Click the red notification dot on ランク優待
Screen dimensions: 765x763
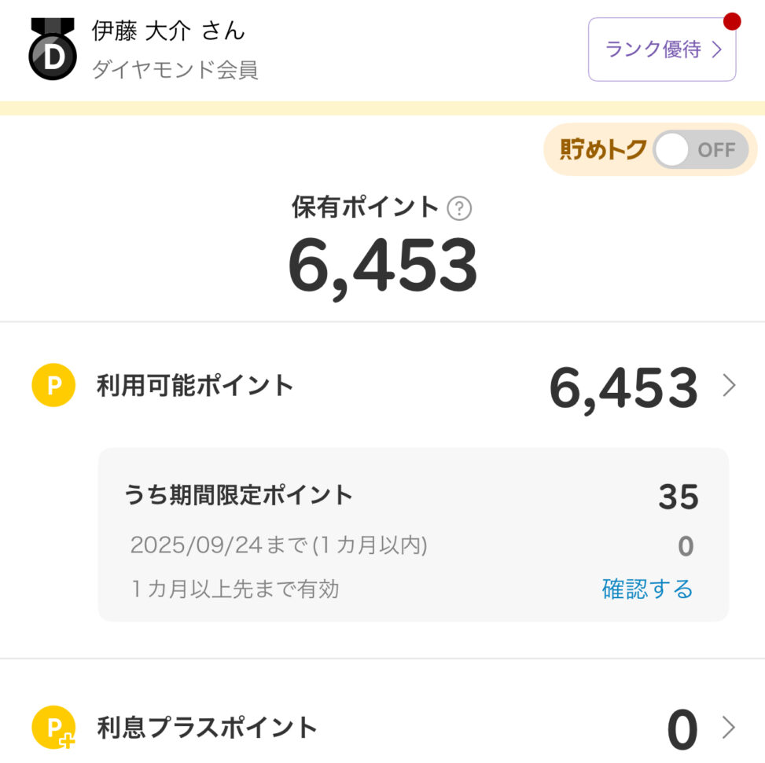732,21
